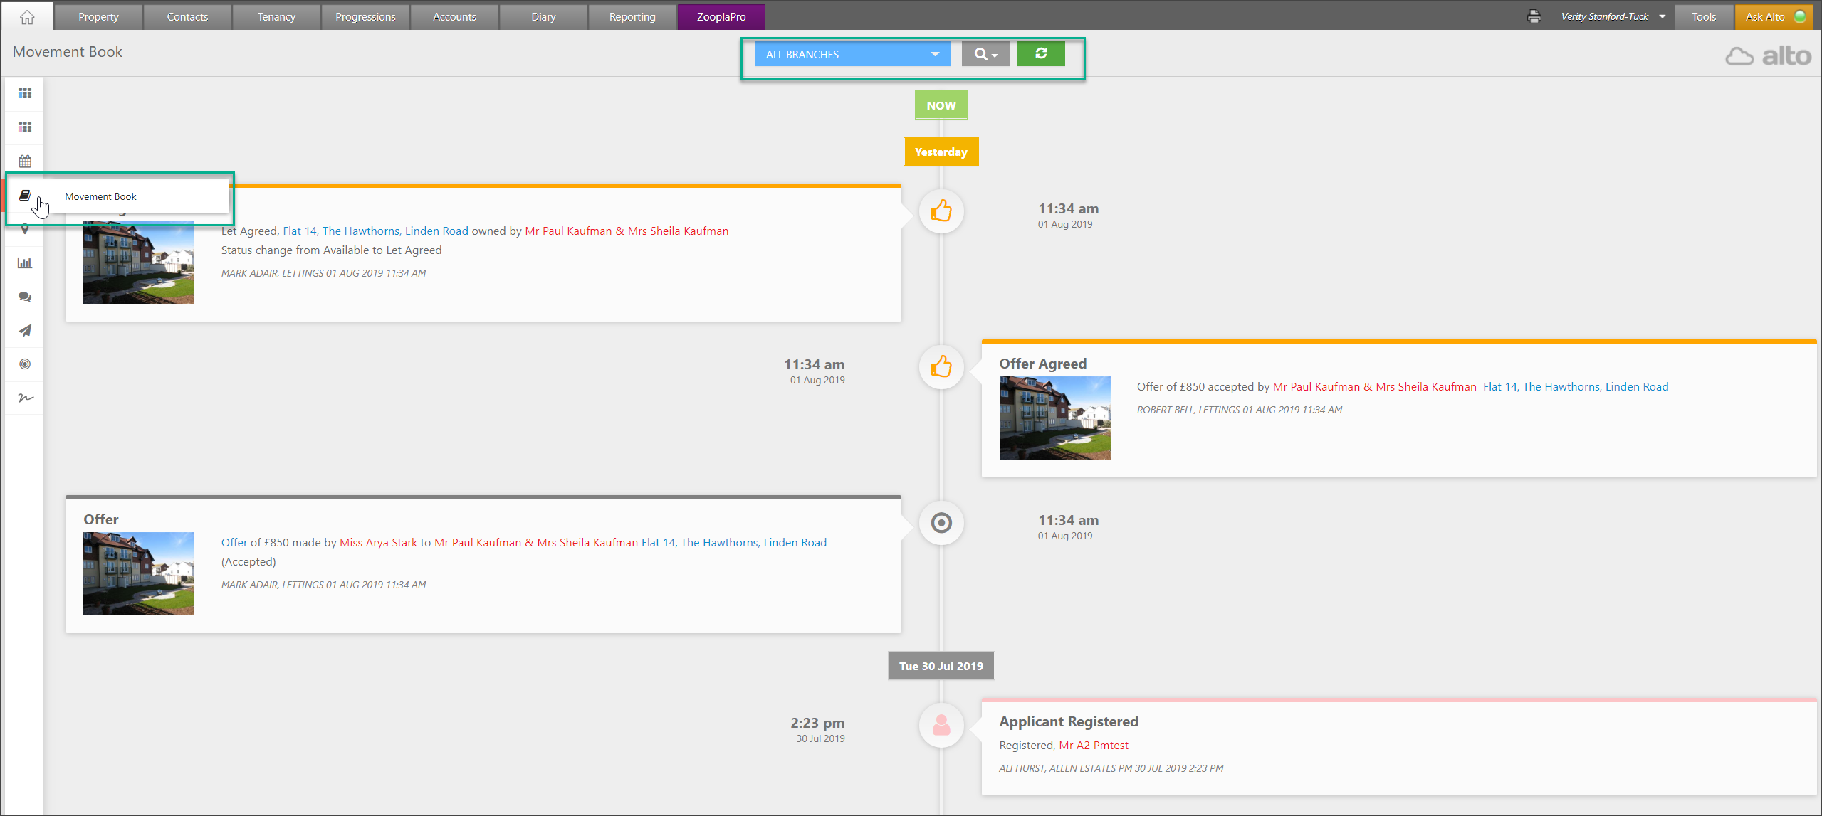Click the bar chart sidebar icon
1822x816 pixels.
(x=25, y=263)
